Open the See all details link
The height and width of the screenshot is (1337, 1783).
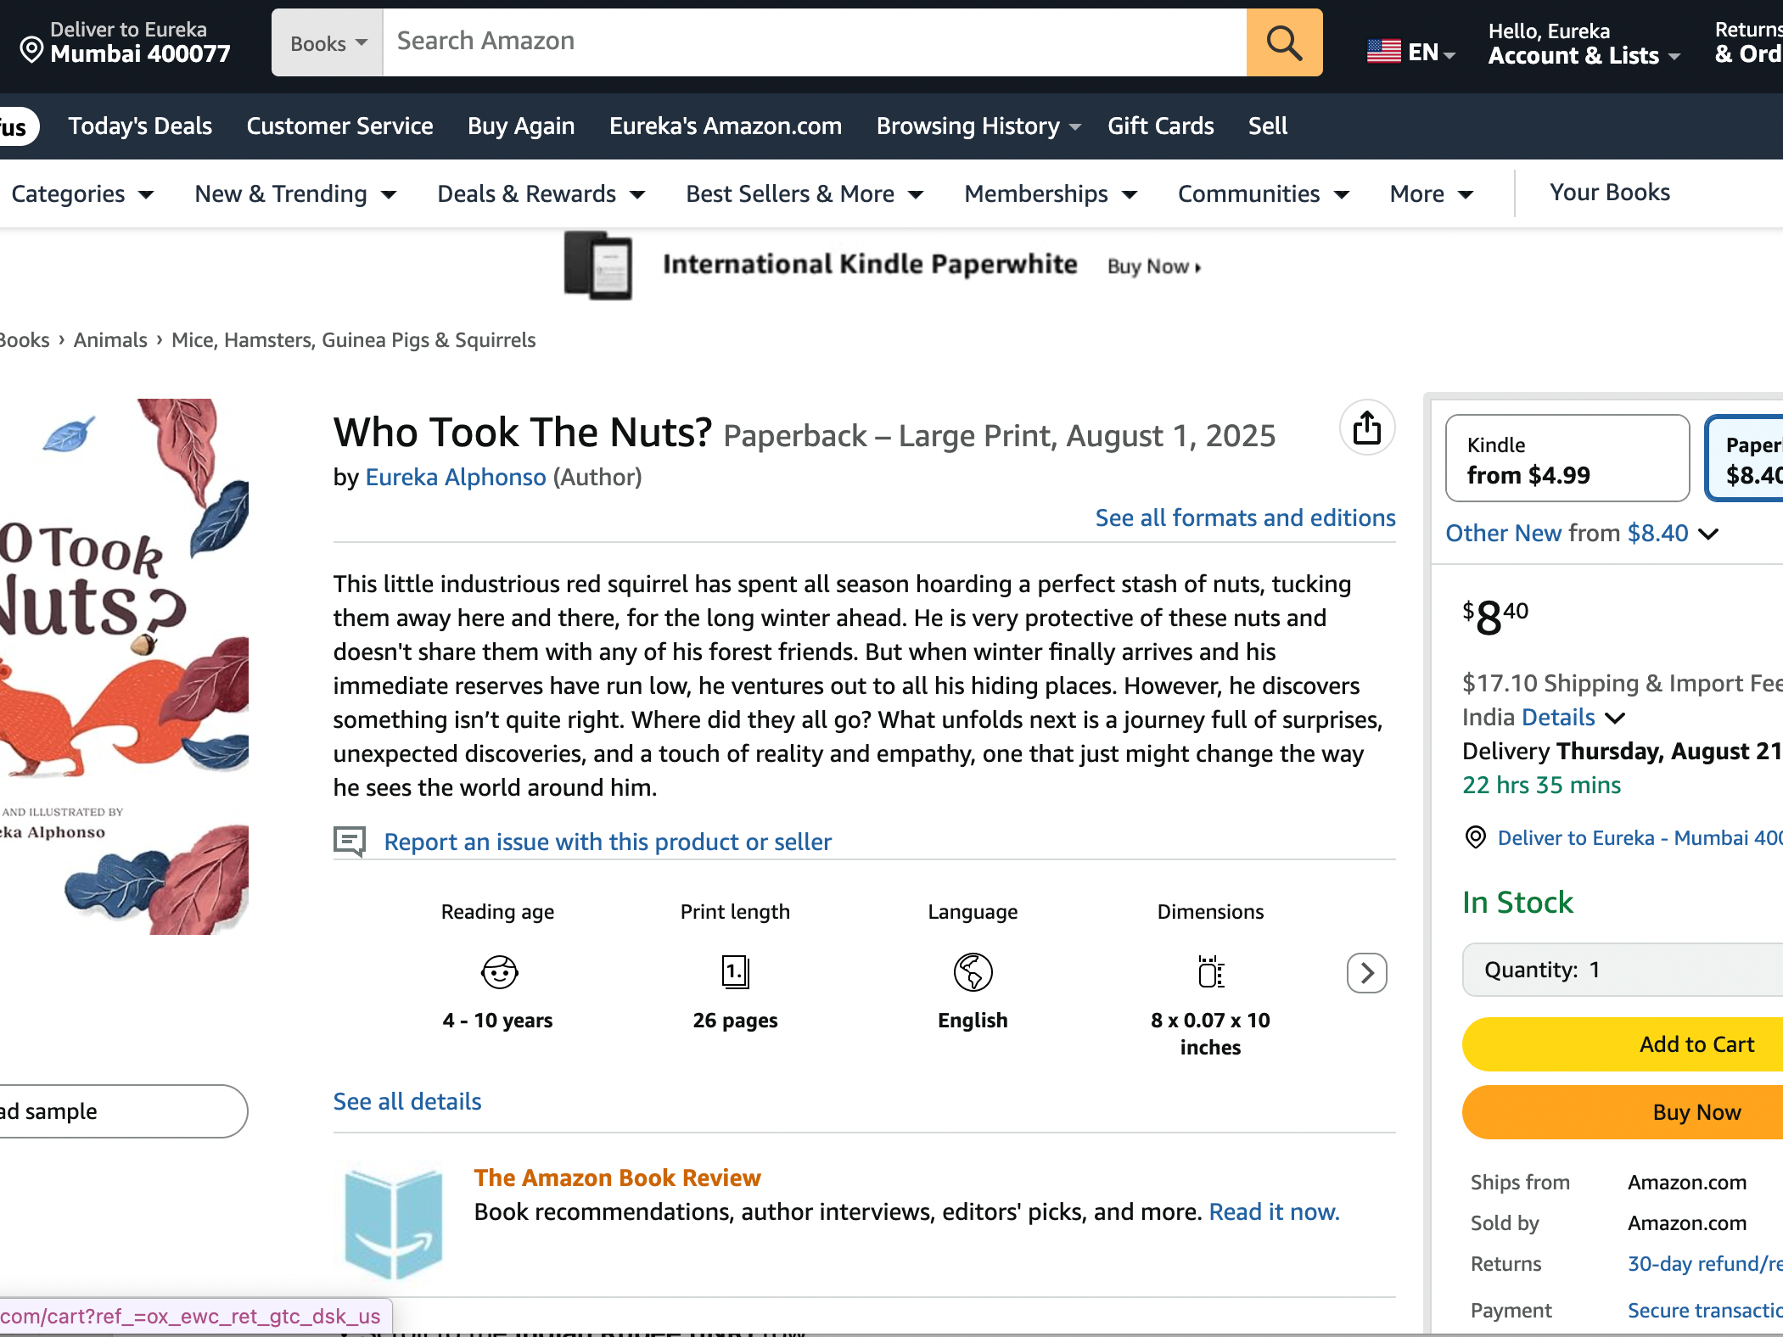pyautogui.click(x=407, y=1101)
